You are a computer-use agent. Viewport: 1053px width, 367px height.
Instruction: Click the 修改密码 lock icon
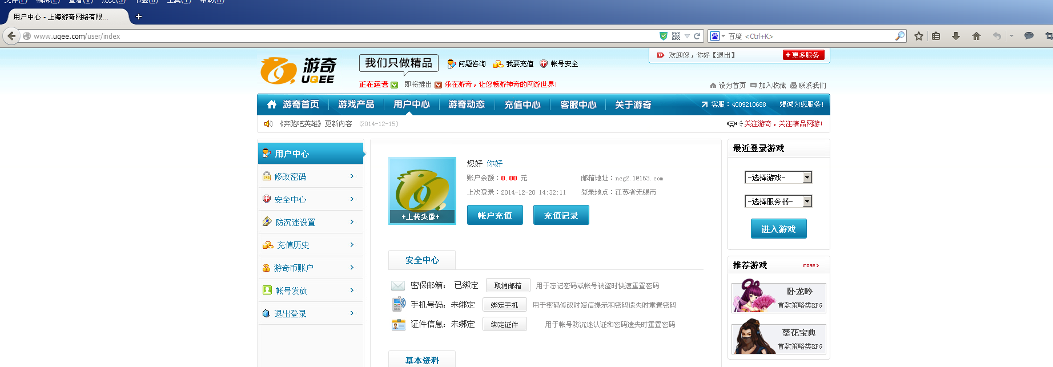[267, 176]
